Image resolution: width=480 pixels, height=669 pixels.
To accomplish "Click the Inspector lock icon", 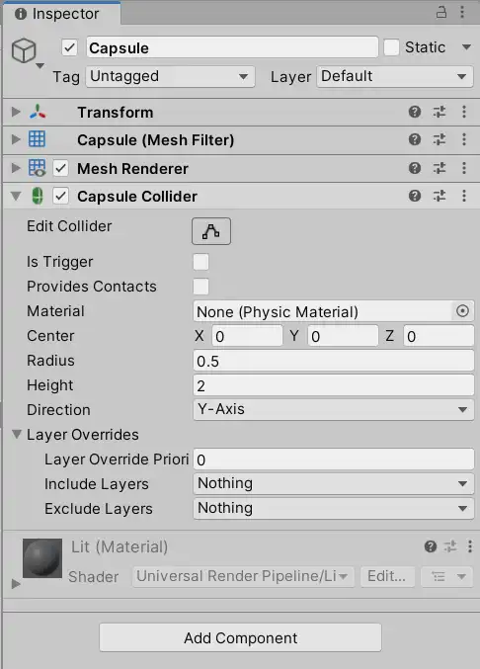I will coord(441,12).
